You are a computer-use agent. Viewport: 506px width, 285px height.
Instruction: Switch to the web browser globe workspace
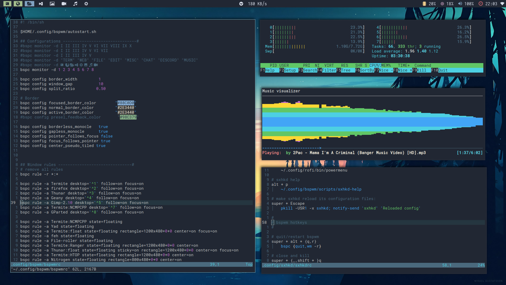(18, 4)
